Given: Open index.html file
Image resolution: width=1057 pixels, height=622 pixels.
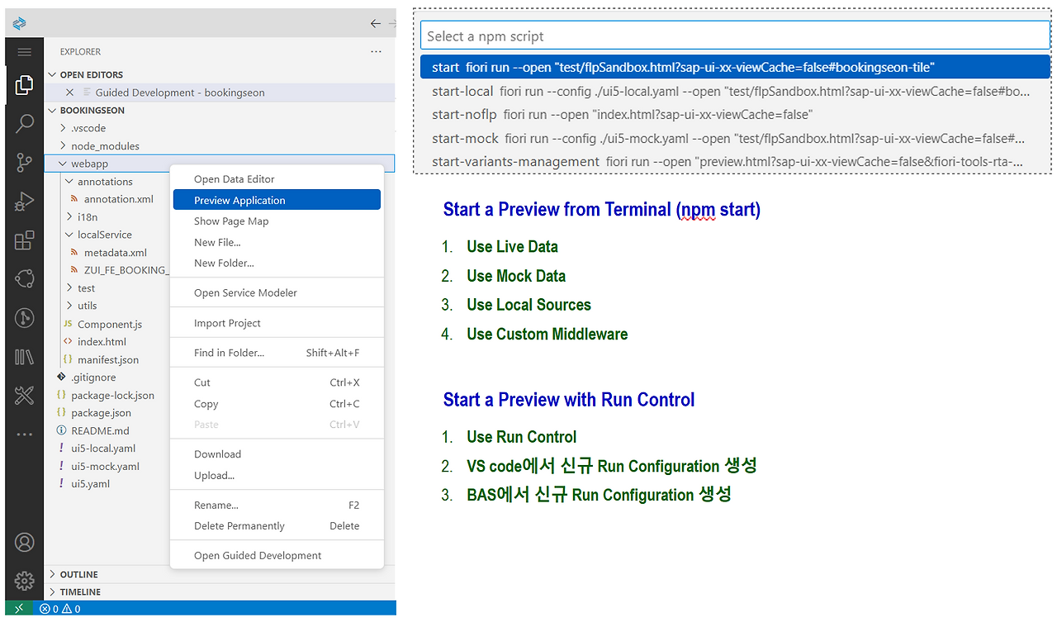Looking at the screenshot, I should click(x=102, y=342).
